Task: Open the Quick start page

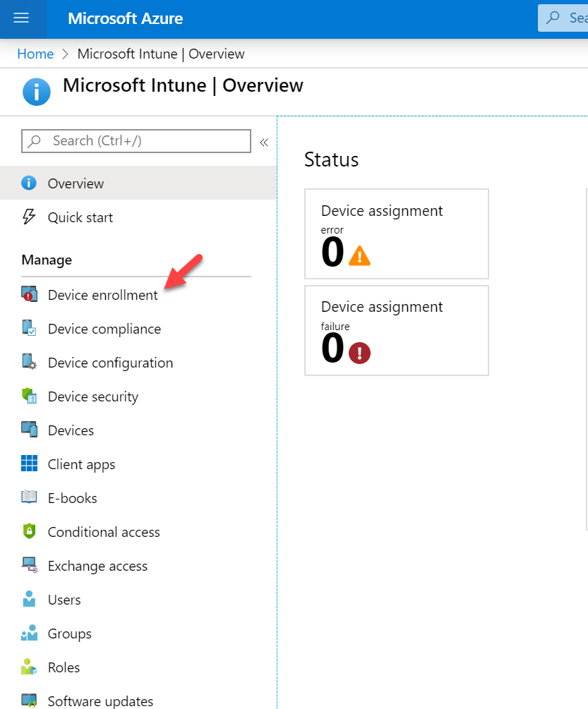Action: click(x=80, y=217)
